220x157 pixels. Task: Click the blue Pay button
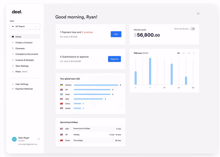pos(116,34)
